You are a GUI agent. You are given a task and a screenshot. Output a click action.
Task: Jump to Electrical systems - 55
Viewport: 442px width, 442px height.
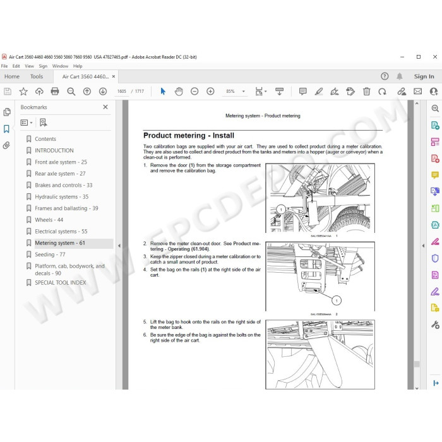[61, 232]
